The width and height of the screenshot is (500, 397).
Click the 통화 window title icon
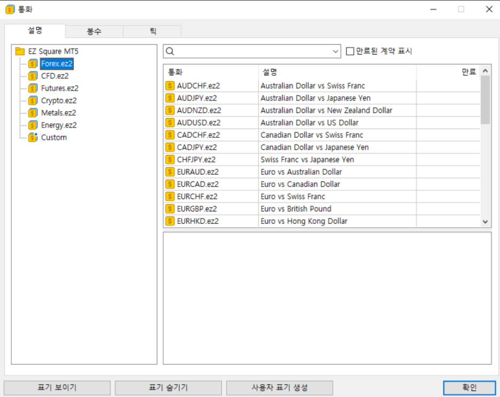coord(10,9)
